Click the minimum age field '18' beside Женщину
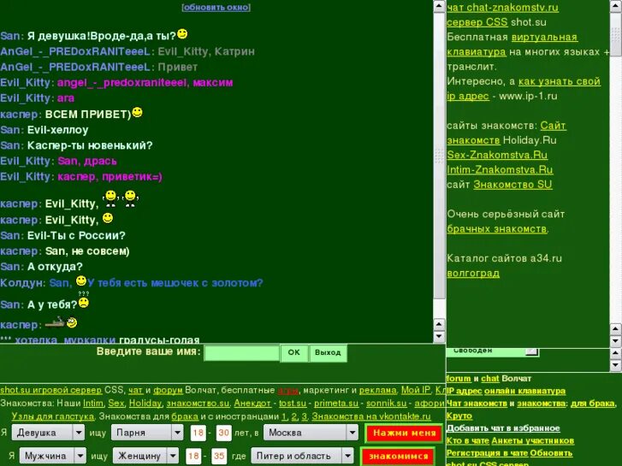This screenshot has height=466, width=622. [193, 456]
